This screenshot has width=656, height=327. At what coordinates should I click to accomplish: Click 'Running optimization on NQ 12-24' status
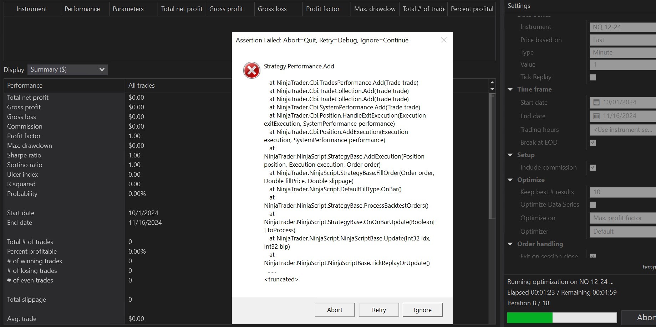(560, 282)
